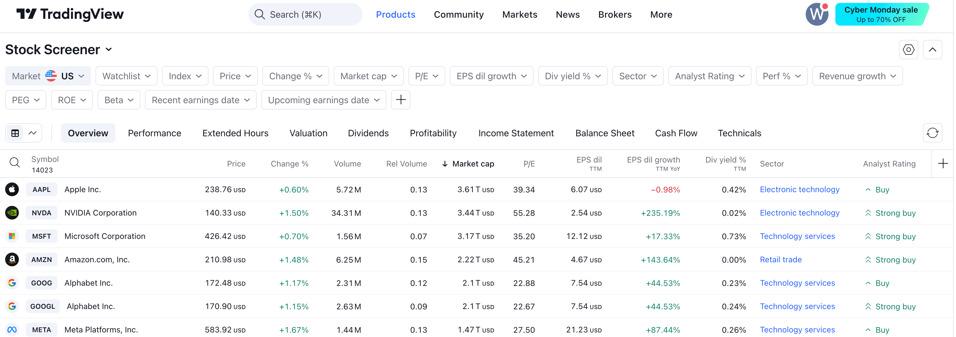The image size is (956, 337).
Task: Open Apple's Electronic technology sector link
Action: click(x=799, y=189)
